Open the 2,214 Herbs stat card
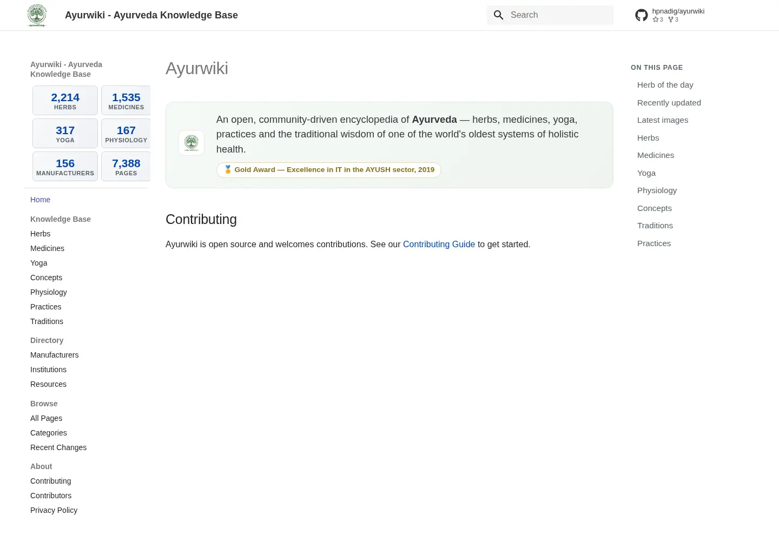This screenshot has width=779, height=541. coord(65,101)
